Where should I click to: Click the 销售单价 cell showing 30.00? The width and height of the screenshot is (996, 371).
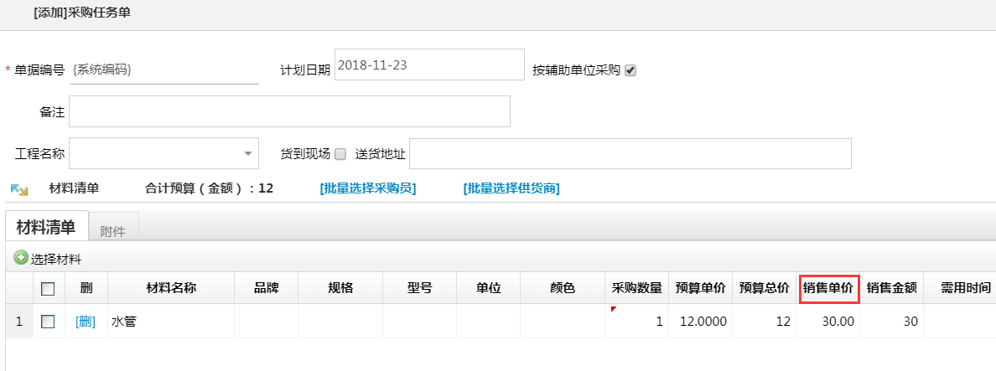[827, 322]
